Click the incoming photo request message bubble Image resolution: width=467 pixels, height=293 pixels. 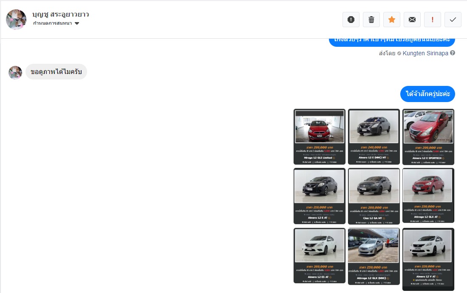tap(56, 71)
